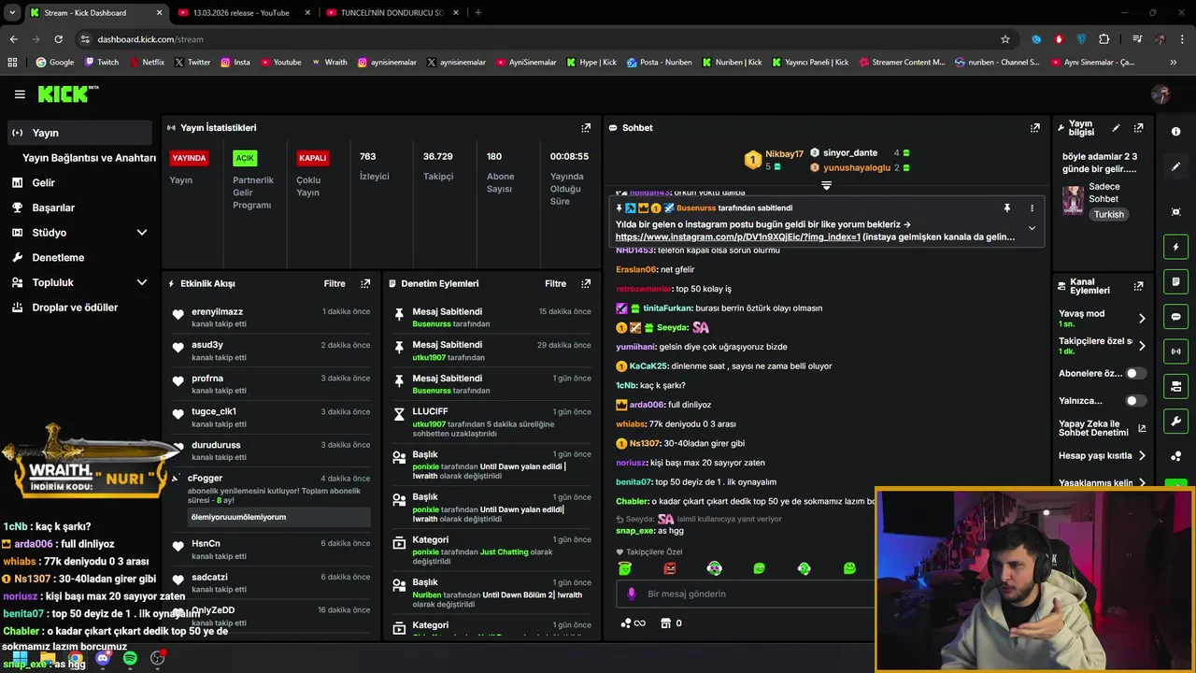Edit stream info with pencil in Yayın bilgisi

coord(1116,128)
